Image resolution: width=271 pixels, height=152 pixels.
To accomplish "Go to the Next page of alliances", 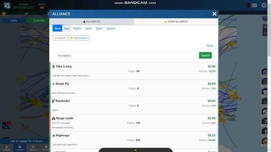I will click(x=210, y=46).
